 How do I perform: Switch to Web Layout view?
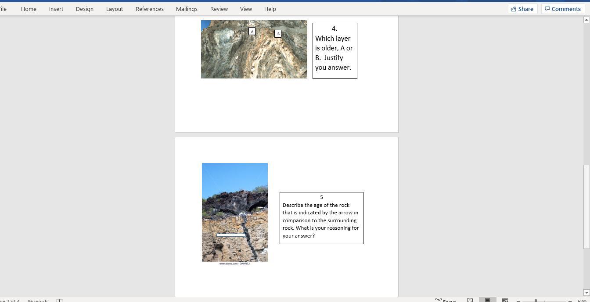[505, 300]
